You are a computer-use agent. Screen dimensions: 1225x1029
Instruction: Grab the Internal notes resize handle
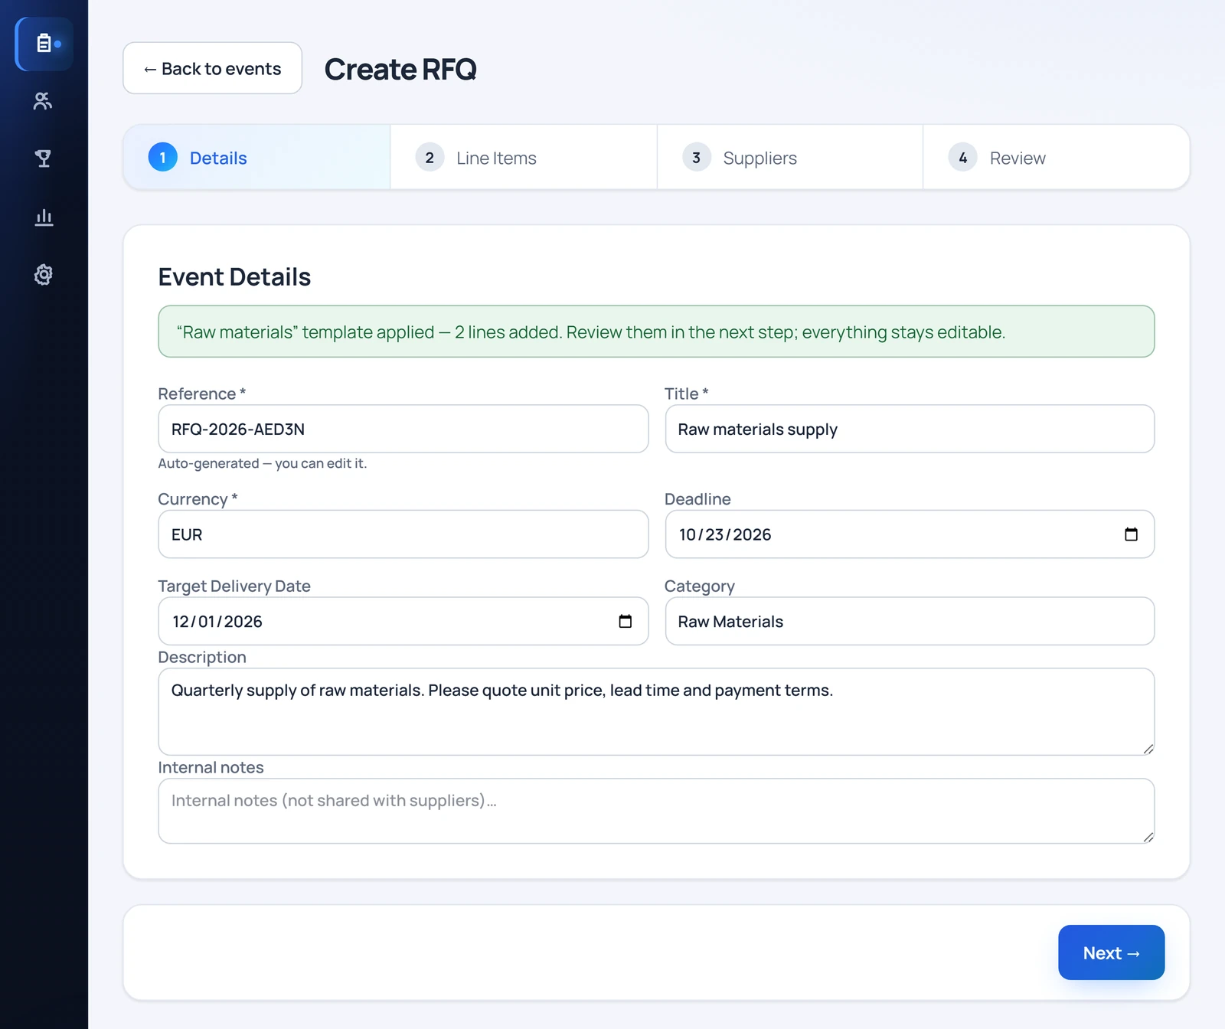coord(1148,837)
